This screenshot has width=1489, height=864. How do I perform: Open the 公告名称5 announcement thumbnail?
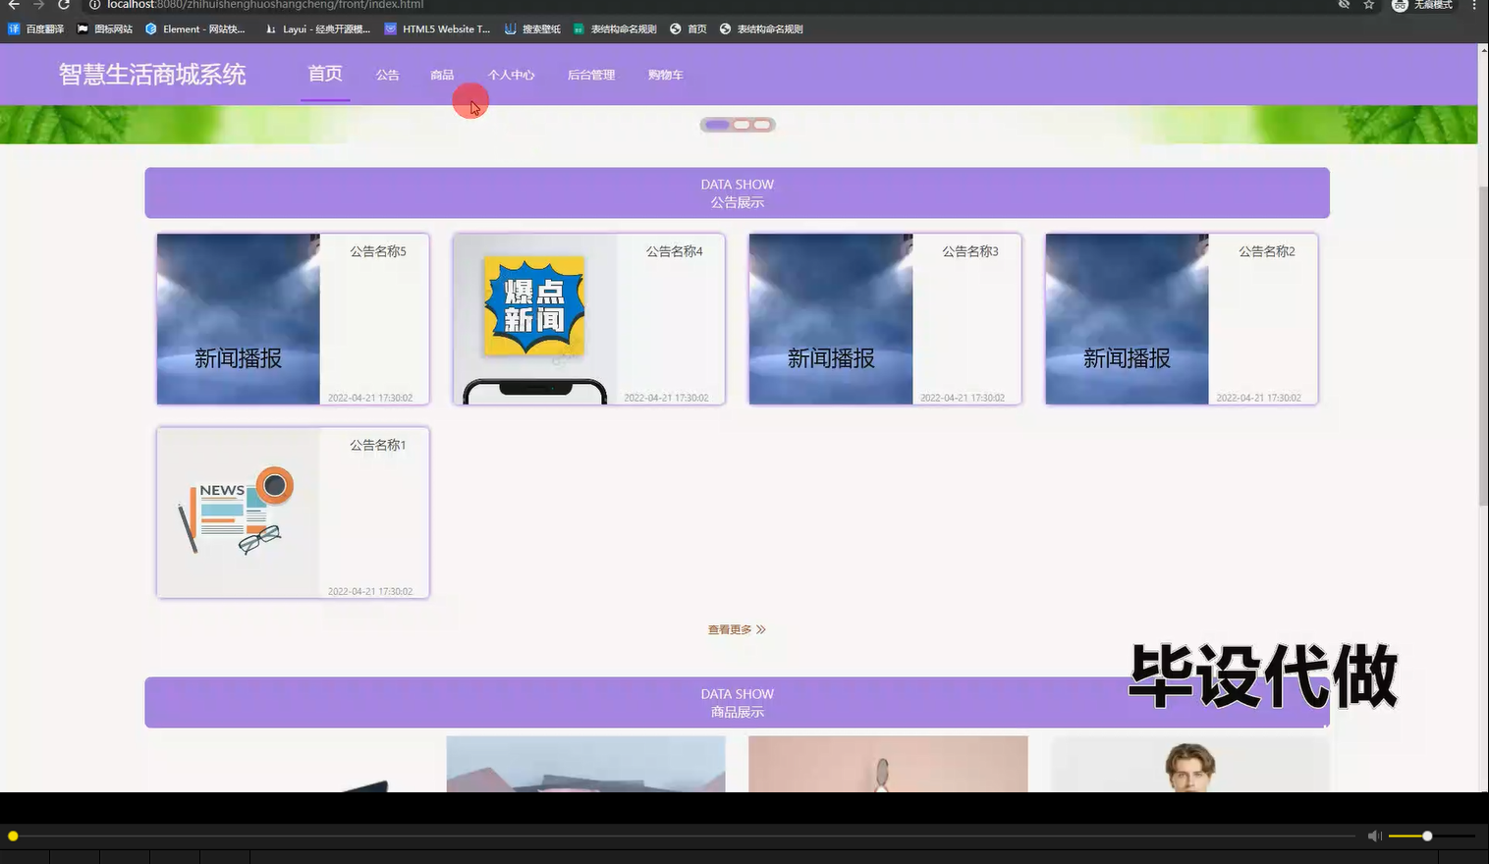coord(239,319)
